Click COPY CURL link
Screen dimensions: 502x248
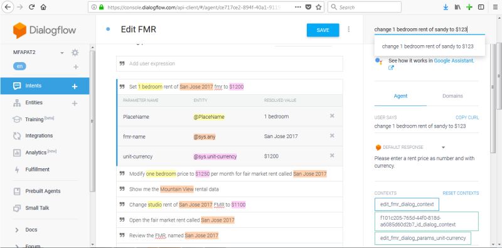[x=467, y=117]
